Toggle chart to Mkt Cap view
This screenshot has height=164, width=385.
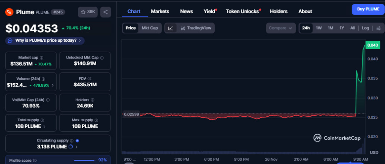coord(150,28)
